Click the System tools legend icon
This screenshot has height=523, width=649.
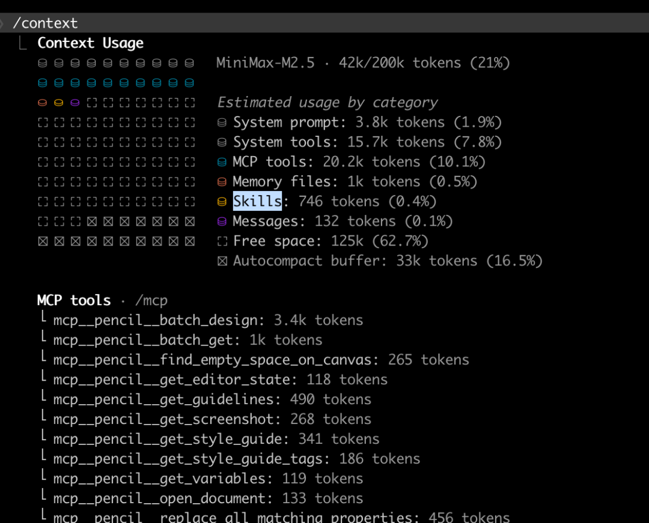tap(222, 142)
